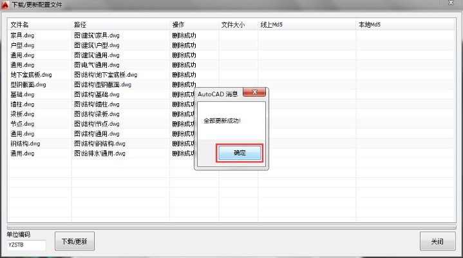Select the 节点.dwg file name

click(23, 124)
